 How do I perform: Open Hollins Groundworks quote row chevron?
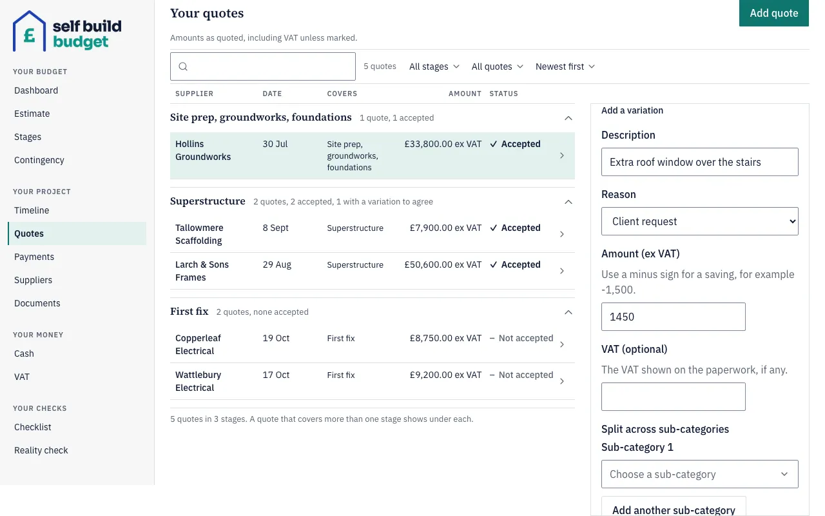[562, 155]
